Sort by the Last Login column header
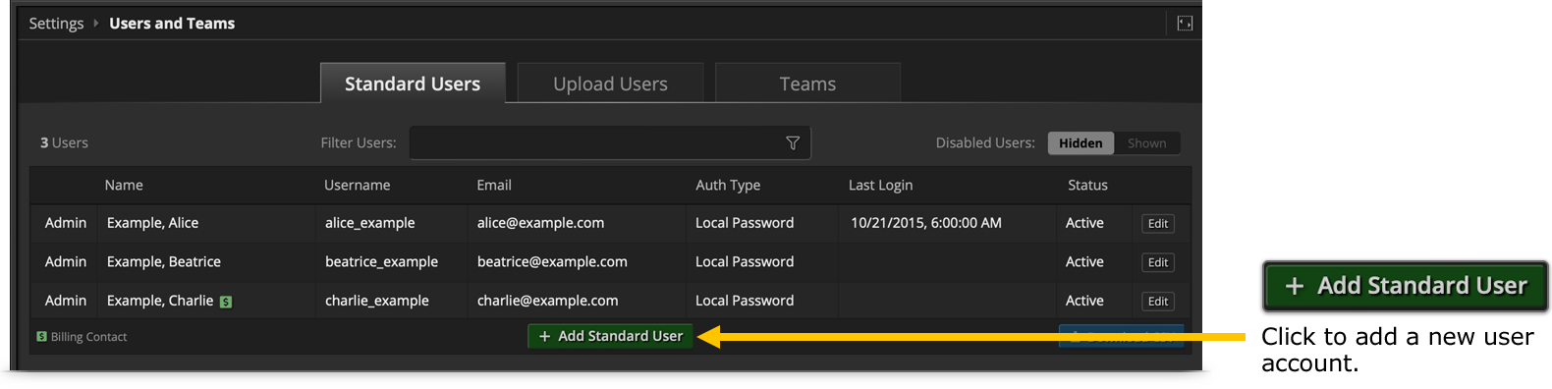This screenshot has width=1552, height=389. (x=880, y=185)
